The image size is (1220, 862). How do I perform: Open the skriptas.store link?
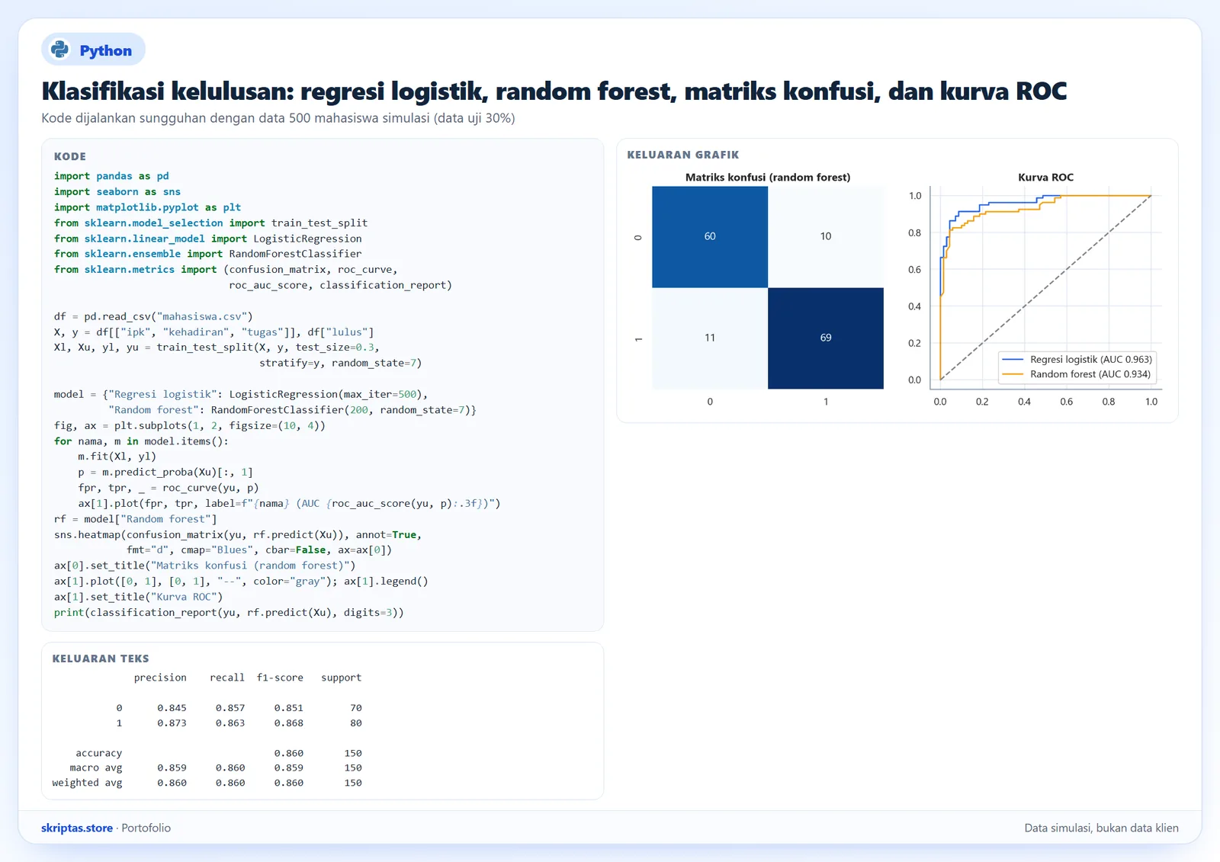77,828
